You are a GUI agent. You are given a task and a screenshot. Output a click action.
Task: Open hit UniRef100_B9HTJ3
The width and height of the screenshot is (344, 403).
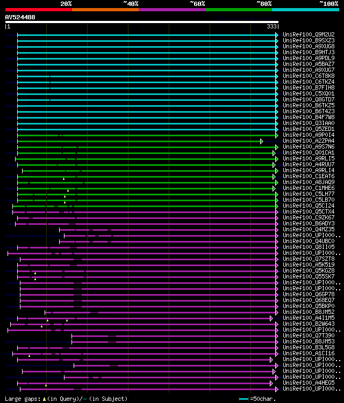point(309,52)
